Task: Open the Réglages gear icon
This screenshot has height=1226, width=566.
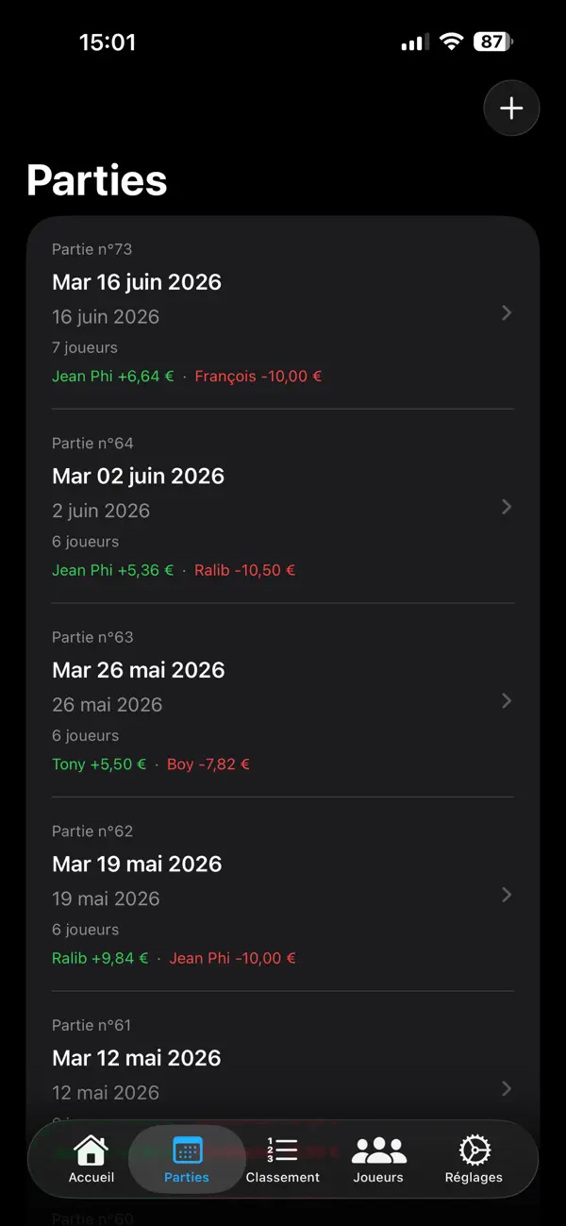Action: [x=474, y=1150]
